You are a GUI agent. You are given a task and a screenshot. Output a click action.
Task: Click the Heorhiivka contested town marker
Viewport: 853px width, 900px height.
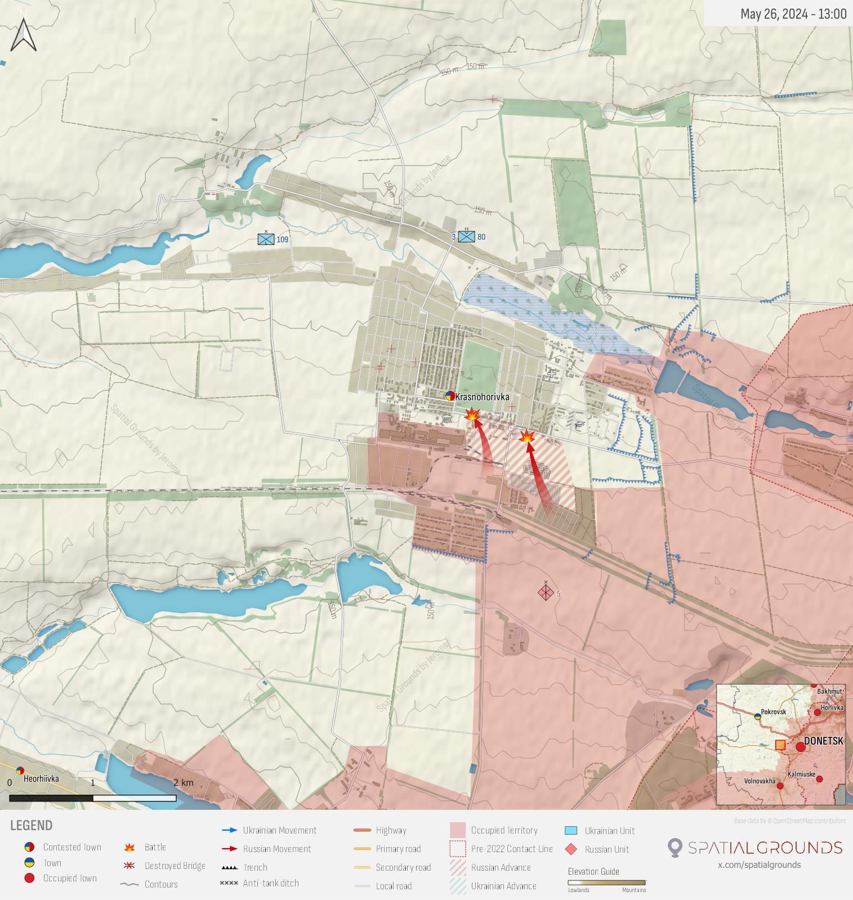point(20,770)
